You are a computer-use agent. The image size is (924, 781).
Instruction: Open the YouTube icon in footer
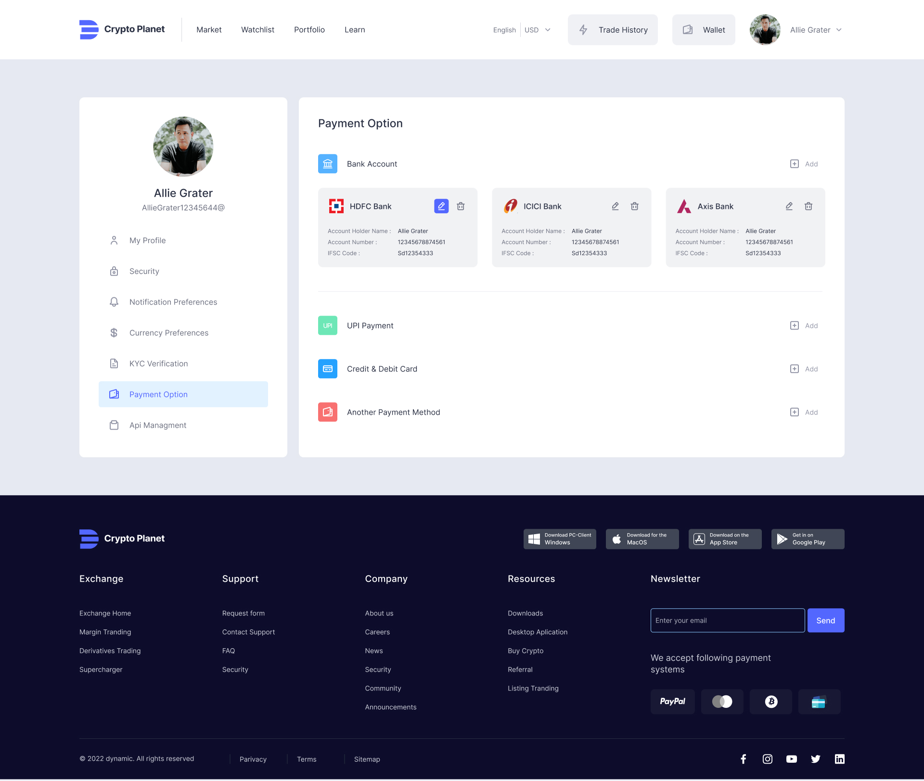coord(791,759)
